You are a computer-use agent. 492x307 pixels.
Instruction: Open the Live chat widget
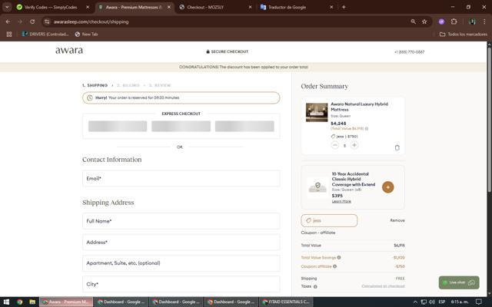pos(459,282)
